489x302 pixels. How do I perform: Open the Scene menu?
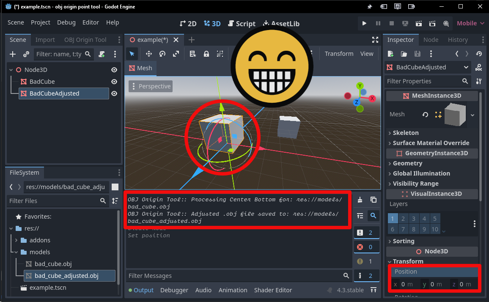click(x=16, y=22)
